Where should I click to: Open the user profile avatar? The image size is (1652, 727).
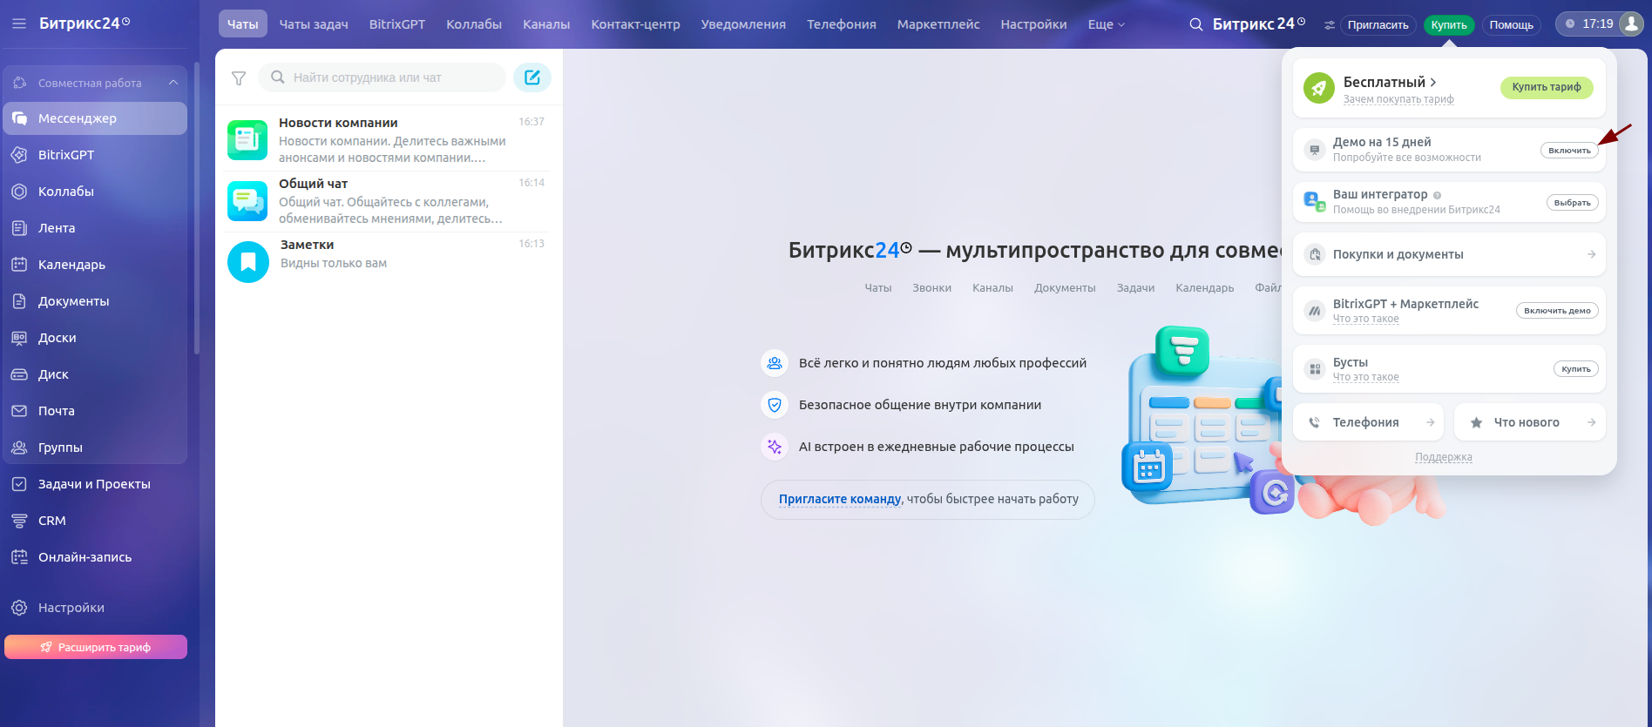coord(1631,24)
